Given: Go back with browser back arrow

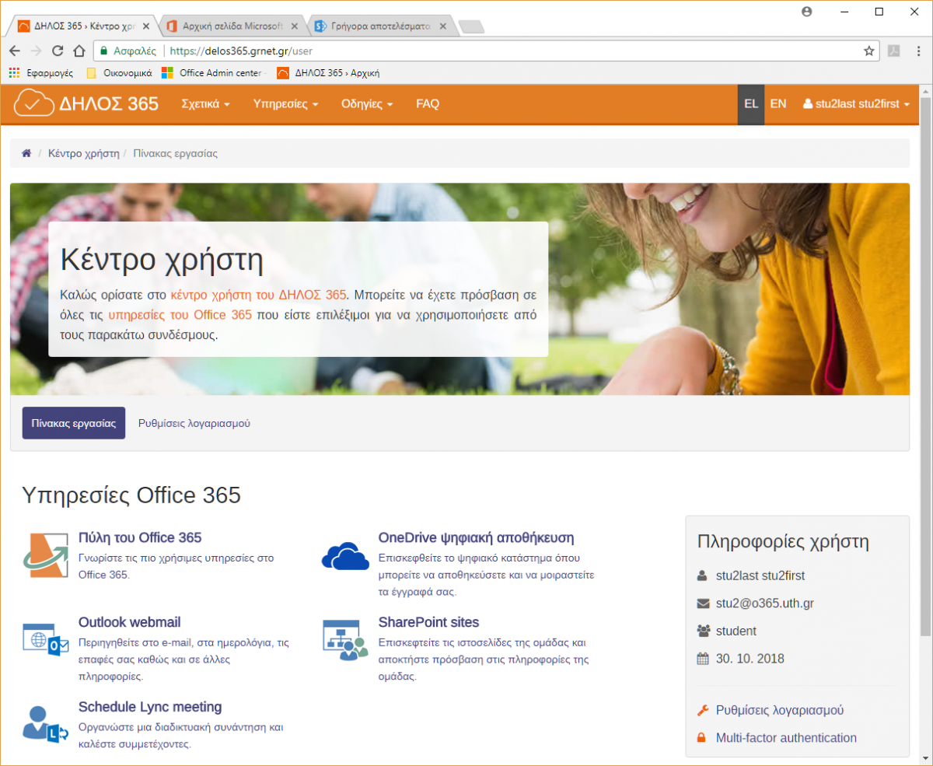Looking at the screenshot, I should pyautogui.click(x=15, y=51).
